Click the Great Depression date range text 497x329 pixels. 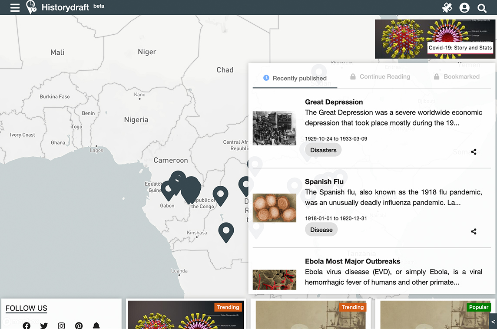tap(336, 139)
